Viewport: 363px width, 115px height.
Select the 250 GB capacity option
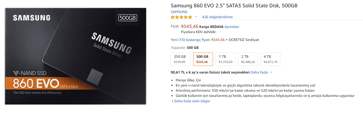(180, 59)
